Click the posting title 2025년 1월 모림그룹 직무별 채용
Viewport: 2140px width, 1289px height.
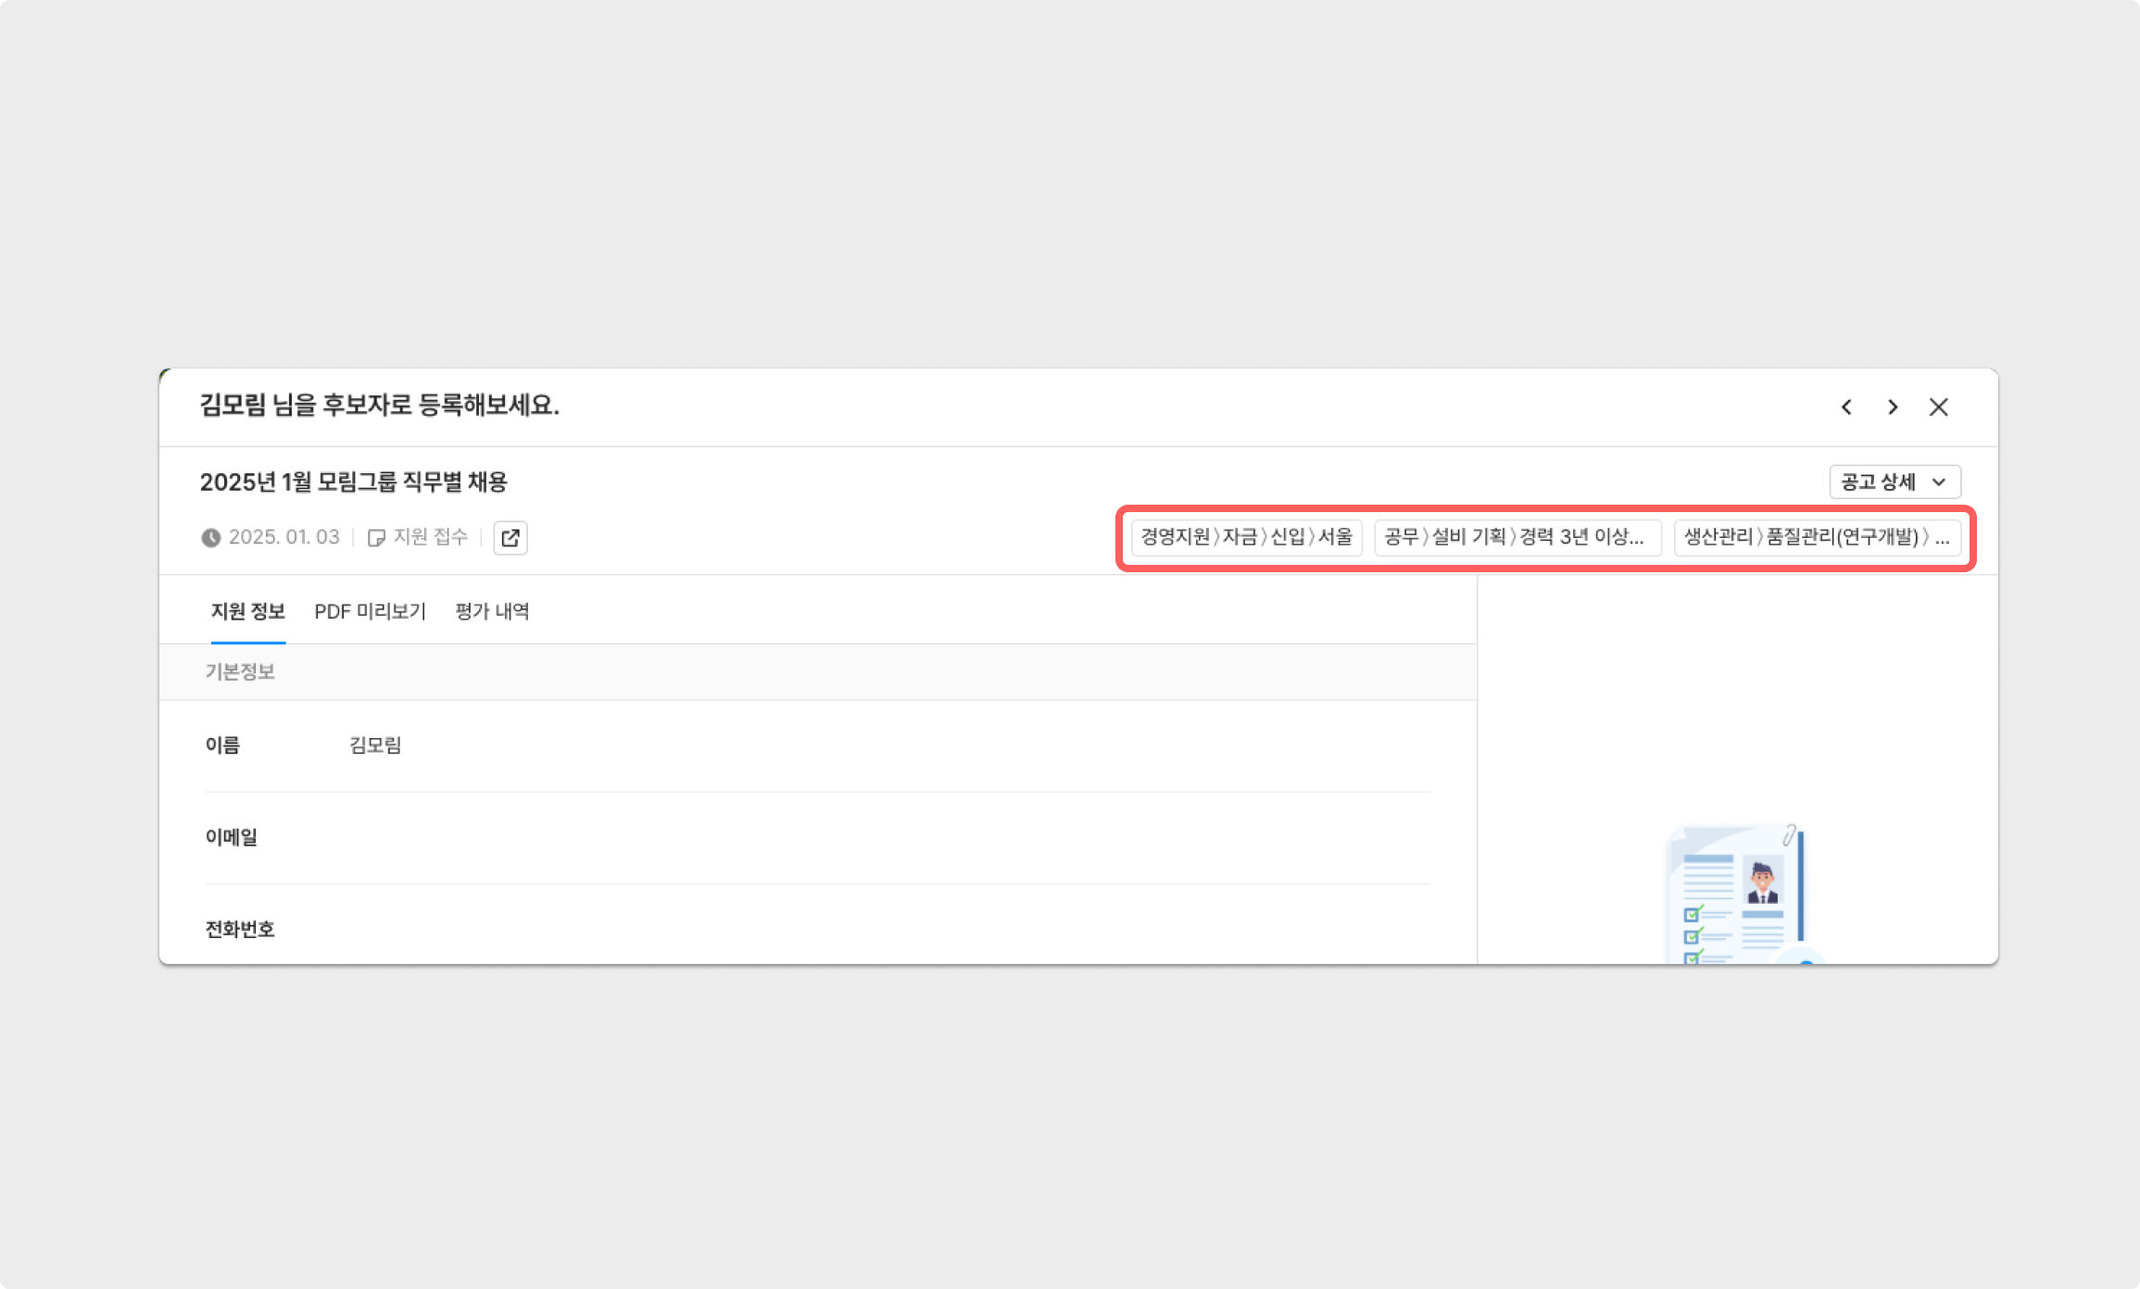coord(353,482)
